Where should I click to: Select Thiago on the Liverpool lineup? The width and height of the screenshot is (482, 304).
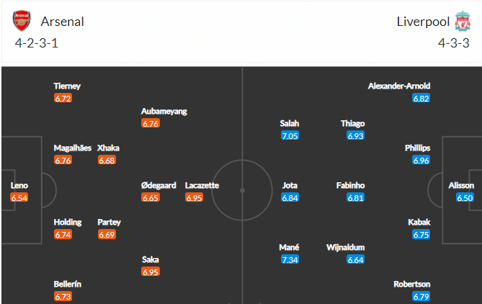(x=352, y=124)
